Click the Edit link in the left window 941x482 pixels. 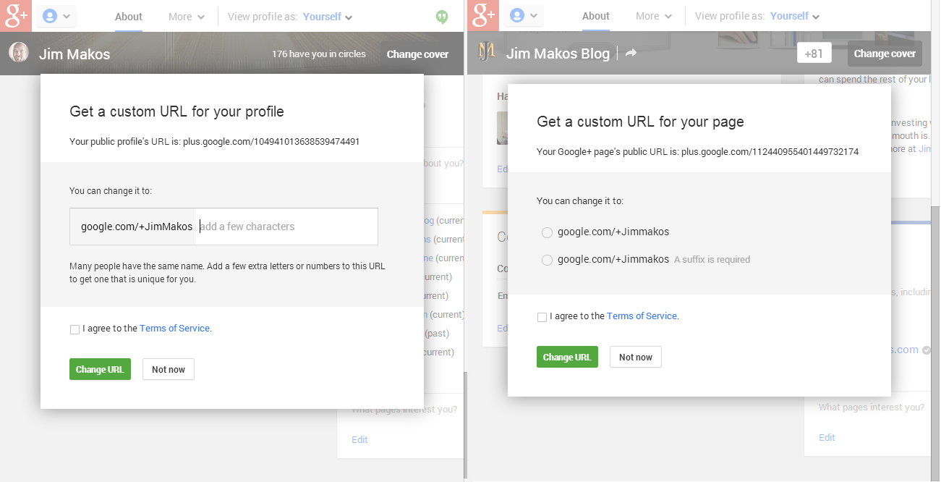[359, 439]
